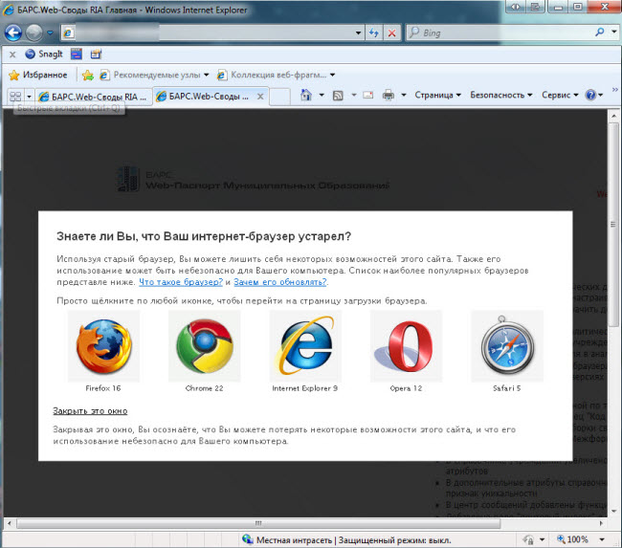Click the Firefox 16 browser icon

point(103,346)
